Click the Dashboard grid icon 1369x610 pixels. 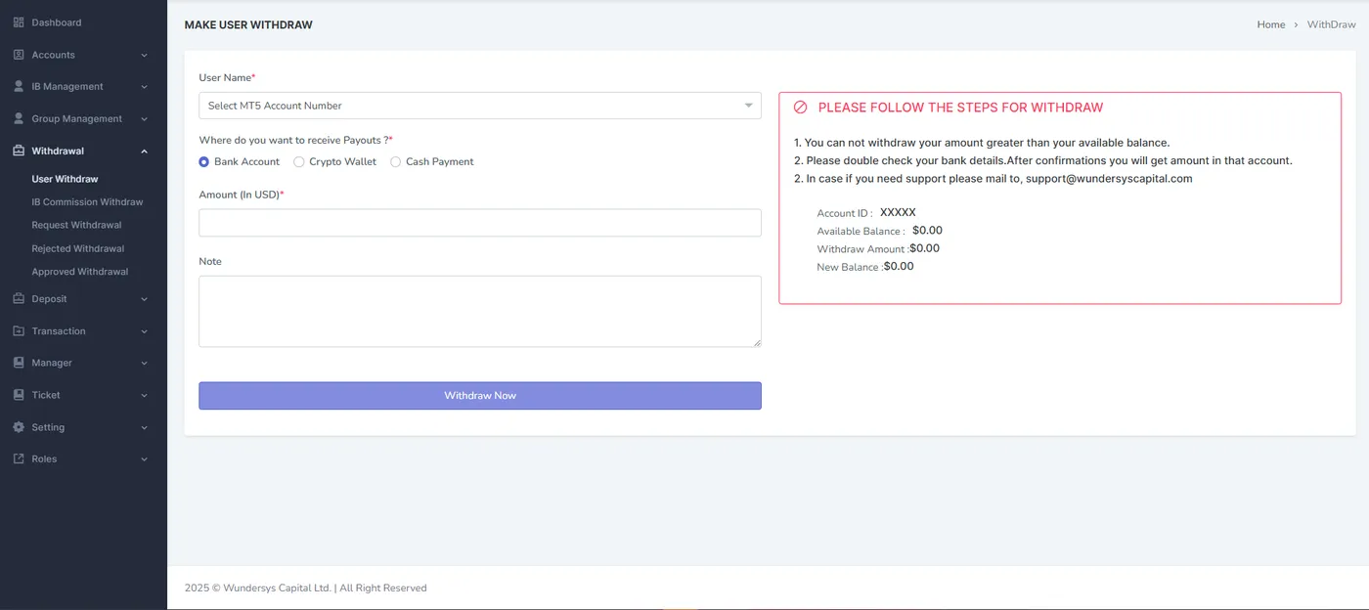pos(19,22)
